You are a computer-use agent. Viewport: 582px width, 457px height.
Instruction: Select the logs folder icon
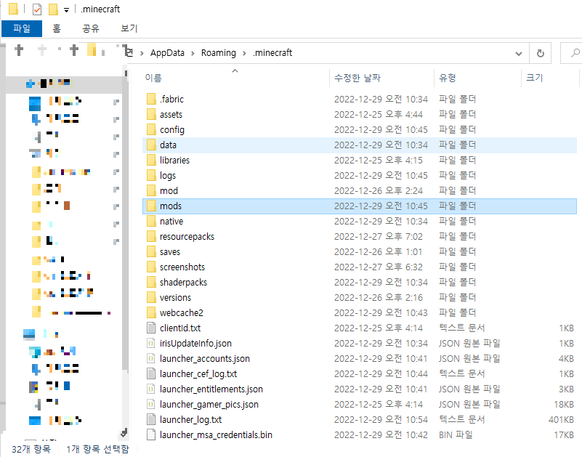pos(151,175)
